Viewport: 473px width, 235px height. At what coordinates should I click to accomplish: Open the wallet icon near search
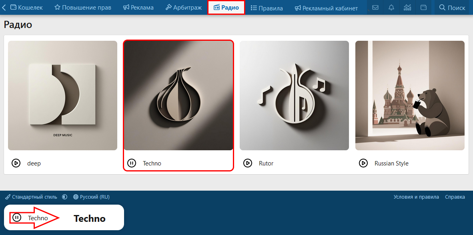(423, 8)
